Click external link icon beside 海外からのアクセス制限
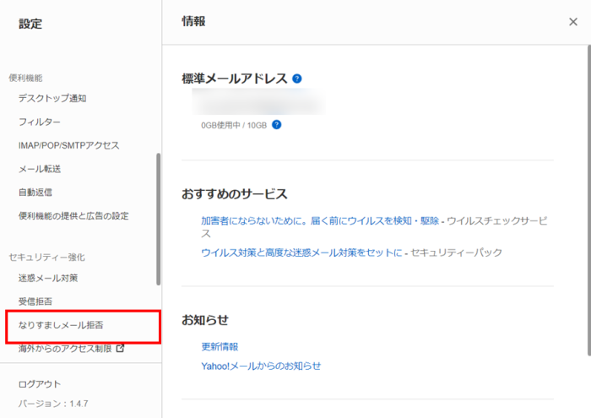The image size is (591, 418). tap(120, 348)
